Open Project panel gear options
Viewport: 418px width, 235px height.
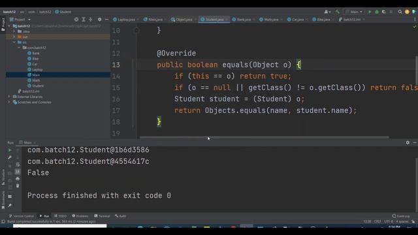click(x=99, y=20)
